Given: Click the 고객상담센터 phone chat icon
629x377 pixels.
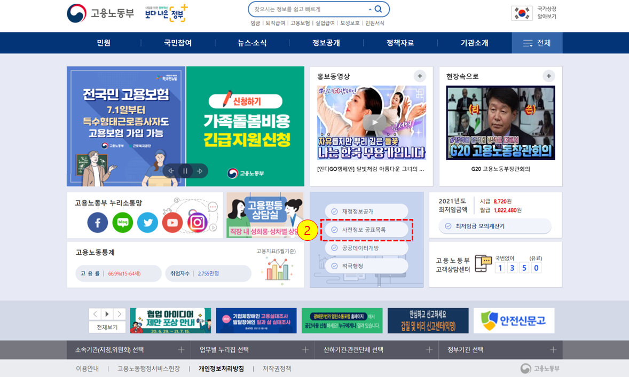Looking at the screenshot, I should (x=483, y=263).
